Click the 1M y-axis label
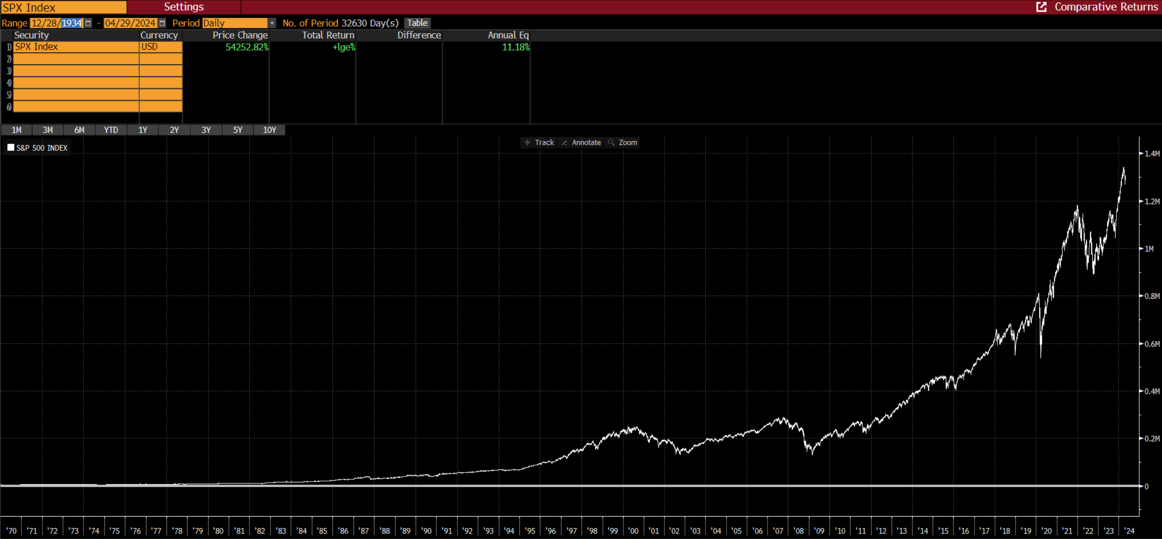 click(x=1149, y=249)
